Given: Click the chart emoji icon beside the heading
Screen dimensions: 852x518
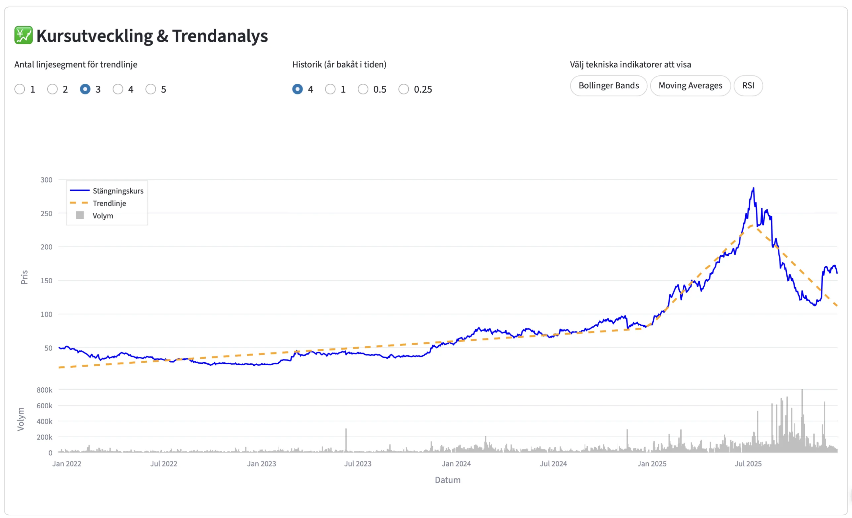Looking at the screenshot, I should 24,36.
